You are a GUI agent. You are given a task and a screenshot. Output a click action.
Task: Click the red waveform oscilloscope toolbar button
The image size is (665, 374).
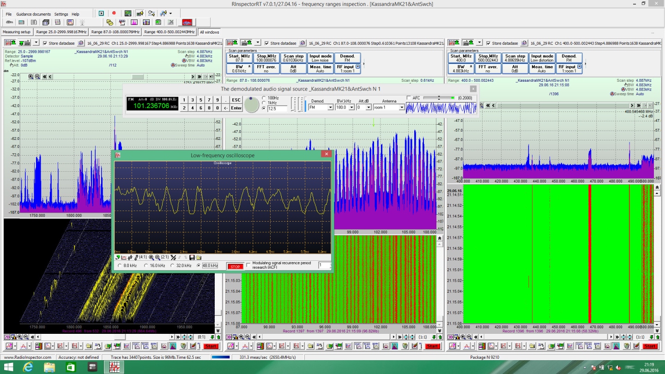187,22
